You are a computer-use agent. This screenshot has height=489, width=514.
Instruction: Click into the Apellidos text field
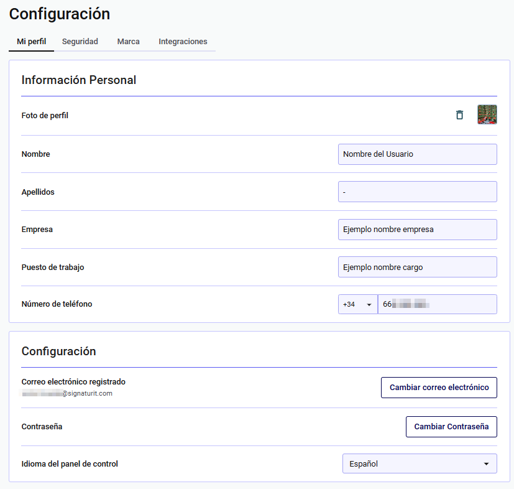[417, 192]
